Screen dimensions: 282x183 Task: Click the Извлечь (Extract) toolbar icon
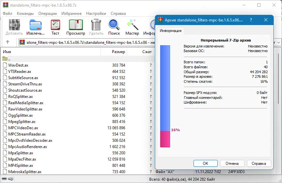(36, 25)
